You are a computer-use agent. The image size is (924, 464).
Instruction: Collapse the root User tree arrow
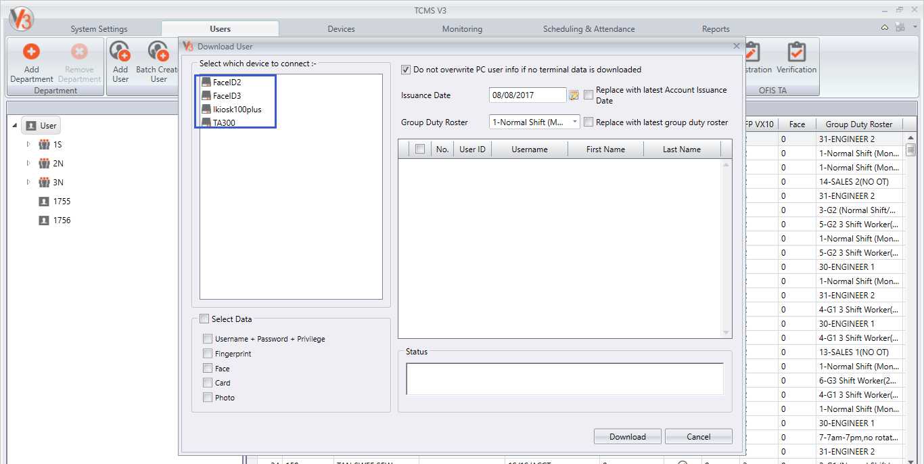tap(16, 126)
